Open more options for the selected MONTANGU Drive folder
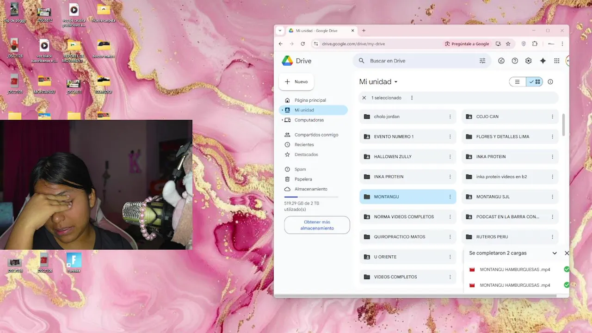This screenshot has height=333, width=592. 450,197
